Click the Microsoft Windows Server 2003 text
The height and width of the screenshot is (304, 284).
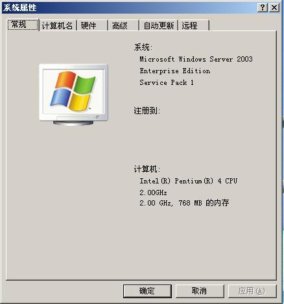click(x=196, y=59)
